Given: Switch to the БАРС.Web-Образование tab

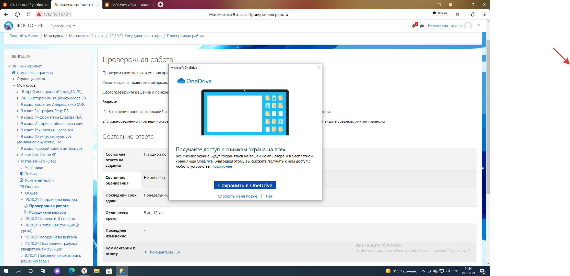Looking at the screenshot, I should [128, 5].
